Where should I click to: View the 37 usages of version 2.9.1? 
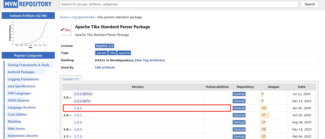(263, 115)
